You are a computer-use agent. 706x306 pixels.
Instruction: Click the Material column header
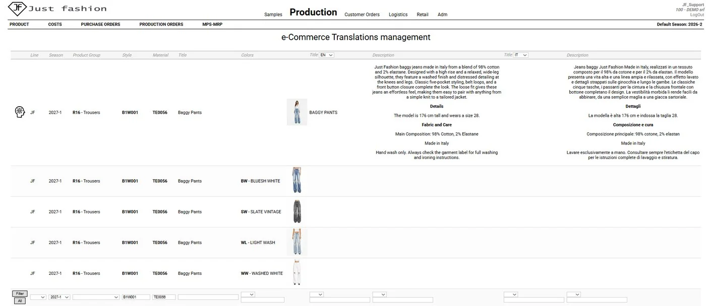tap(160, 55)
